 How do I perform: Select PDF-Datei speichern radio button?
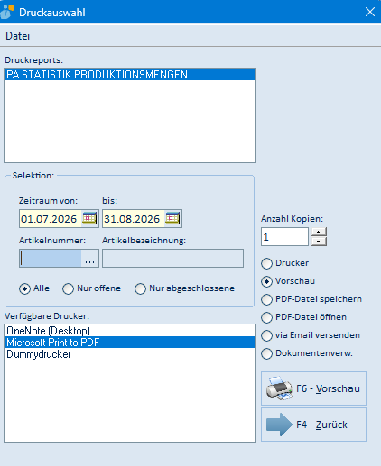tap(266, 299)
